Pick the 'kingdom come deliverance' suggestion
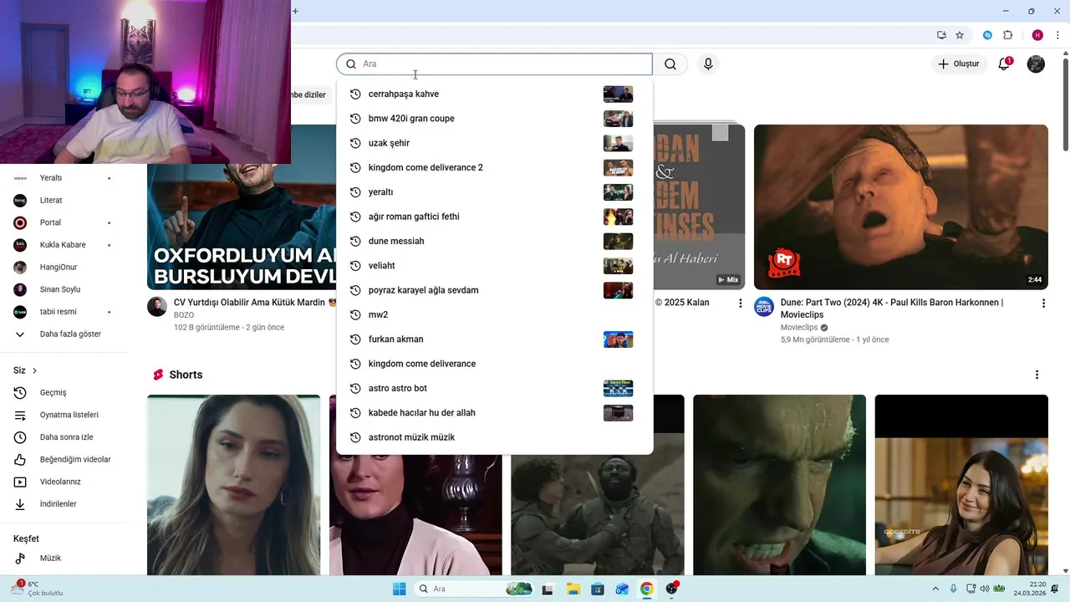1070x602 pixels. tap(494, 364)
